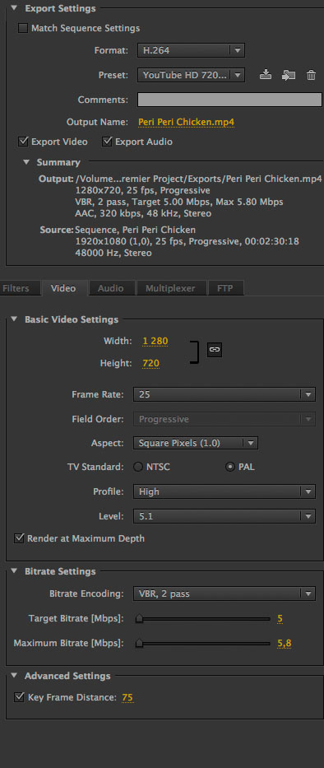The image size is (324, 768).
Task: Click the Key Frame Distance value 75
Action: 127,697
